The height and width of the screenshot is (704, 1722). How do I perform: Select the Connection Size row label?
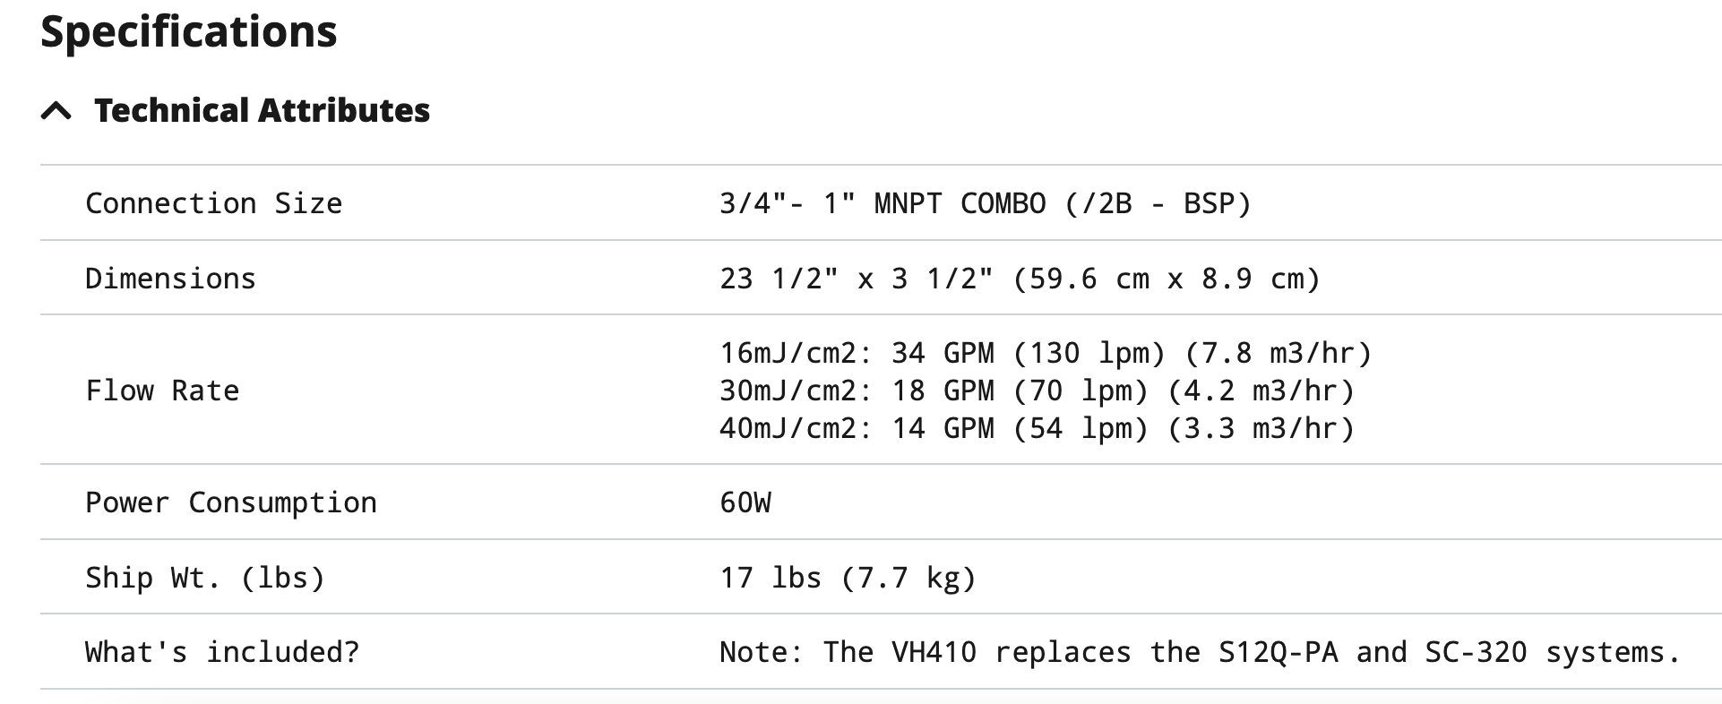pos(213,203)
